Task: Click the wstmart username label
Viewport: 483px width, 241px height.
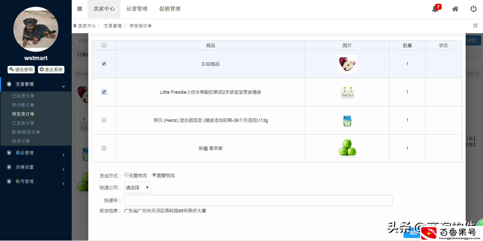Action: point(36,58)
